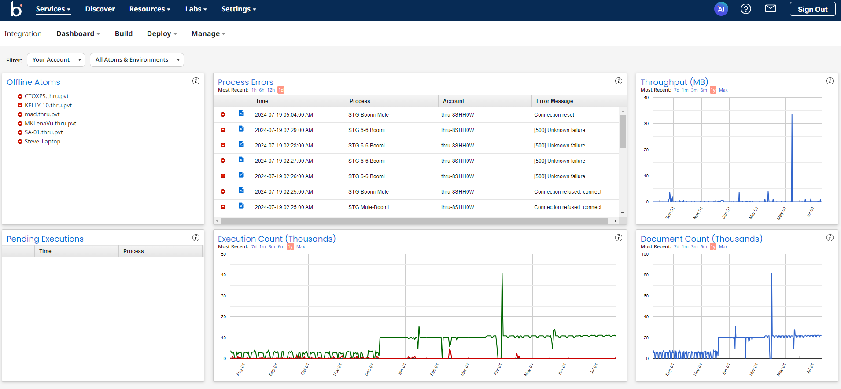
Task: Select the 1h range for Process Errors
Action: tap(254, 90)
